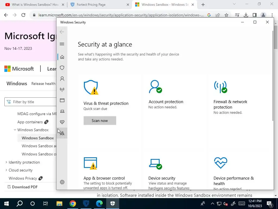Open Firewall & network protection sidebar icon
The height and width of the screenshot is (209, 278).
[62, 89]
